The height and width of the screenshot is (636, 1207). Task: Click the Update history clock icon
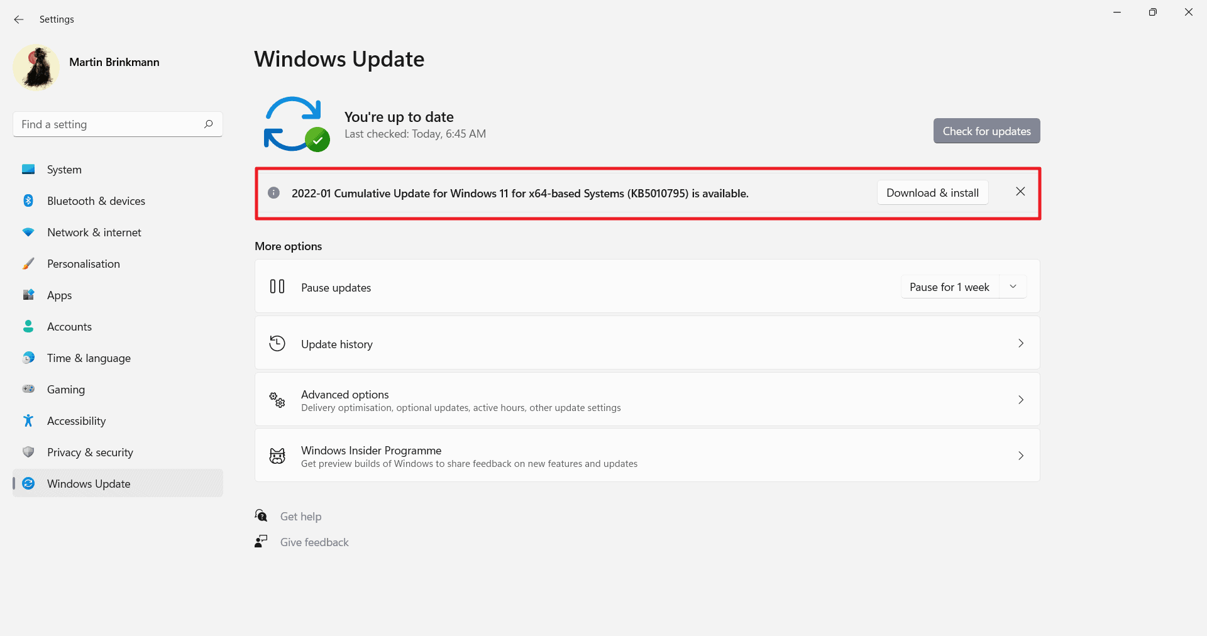[277, 343]
